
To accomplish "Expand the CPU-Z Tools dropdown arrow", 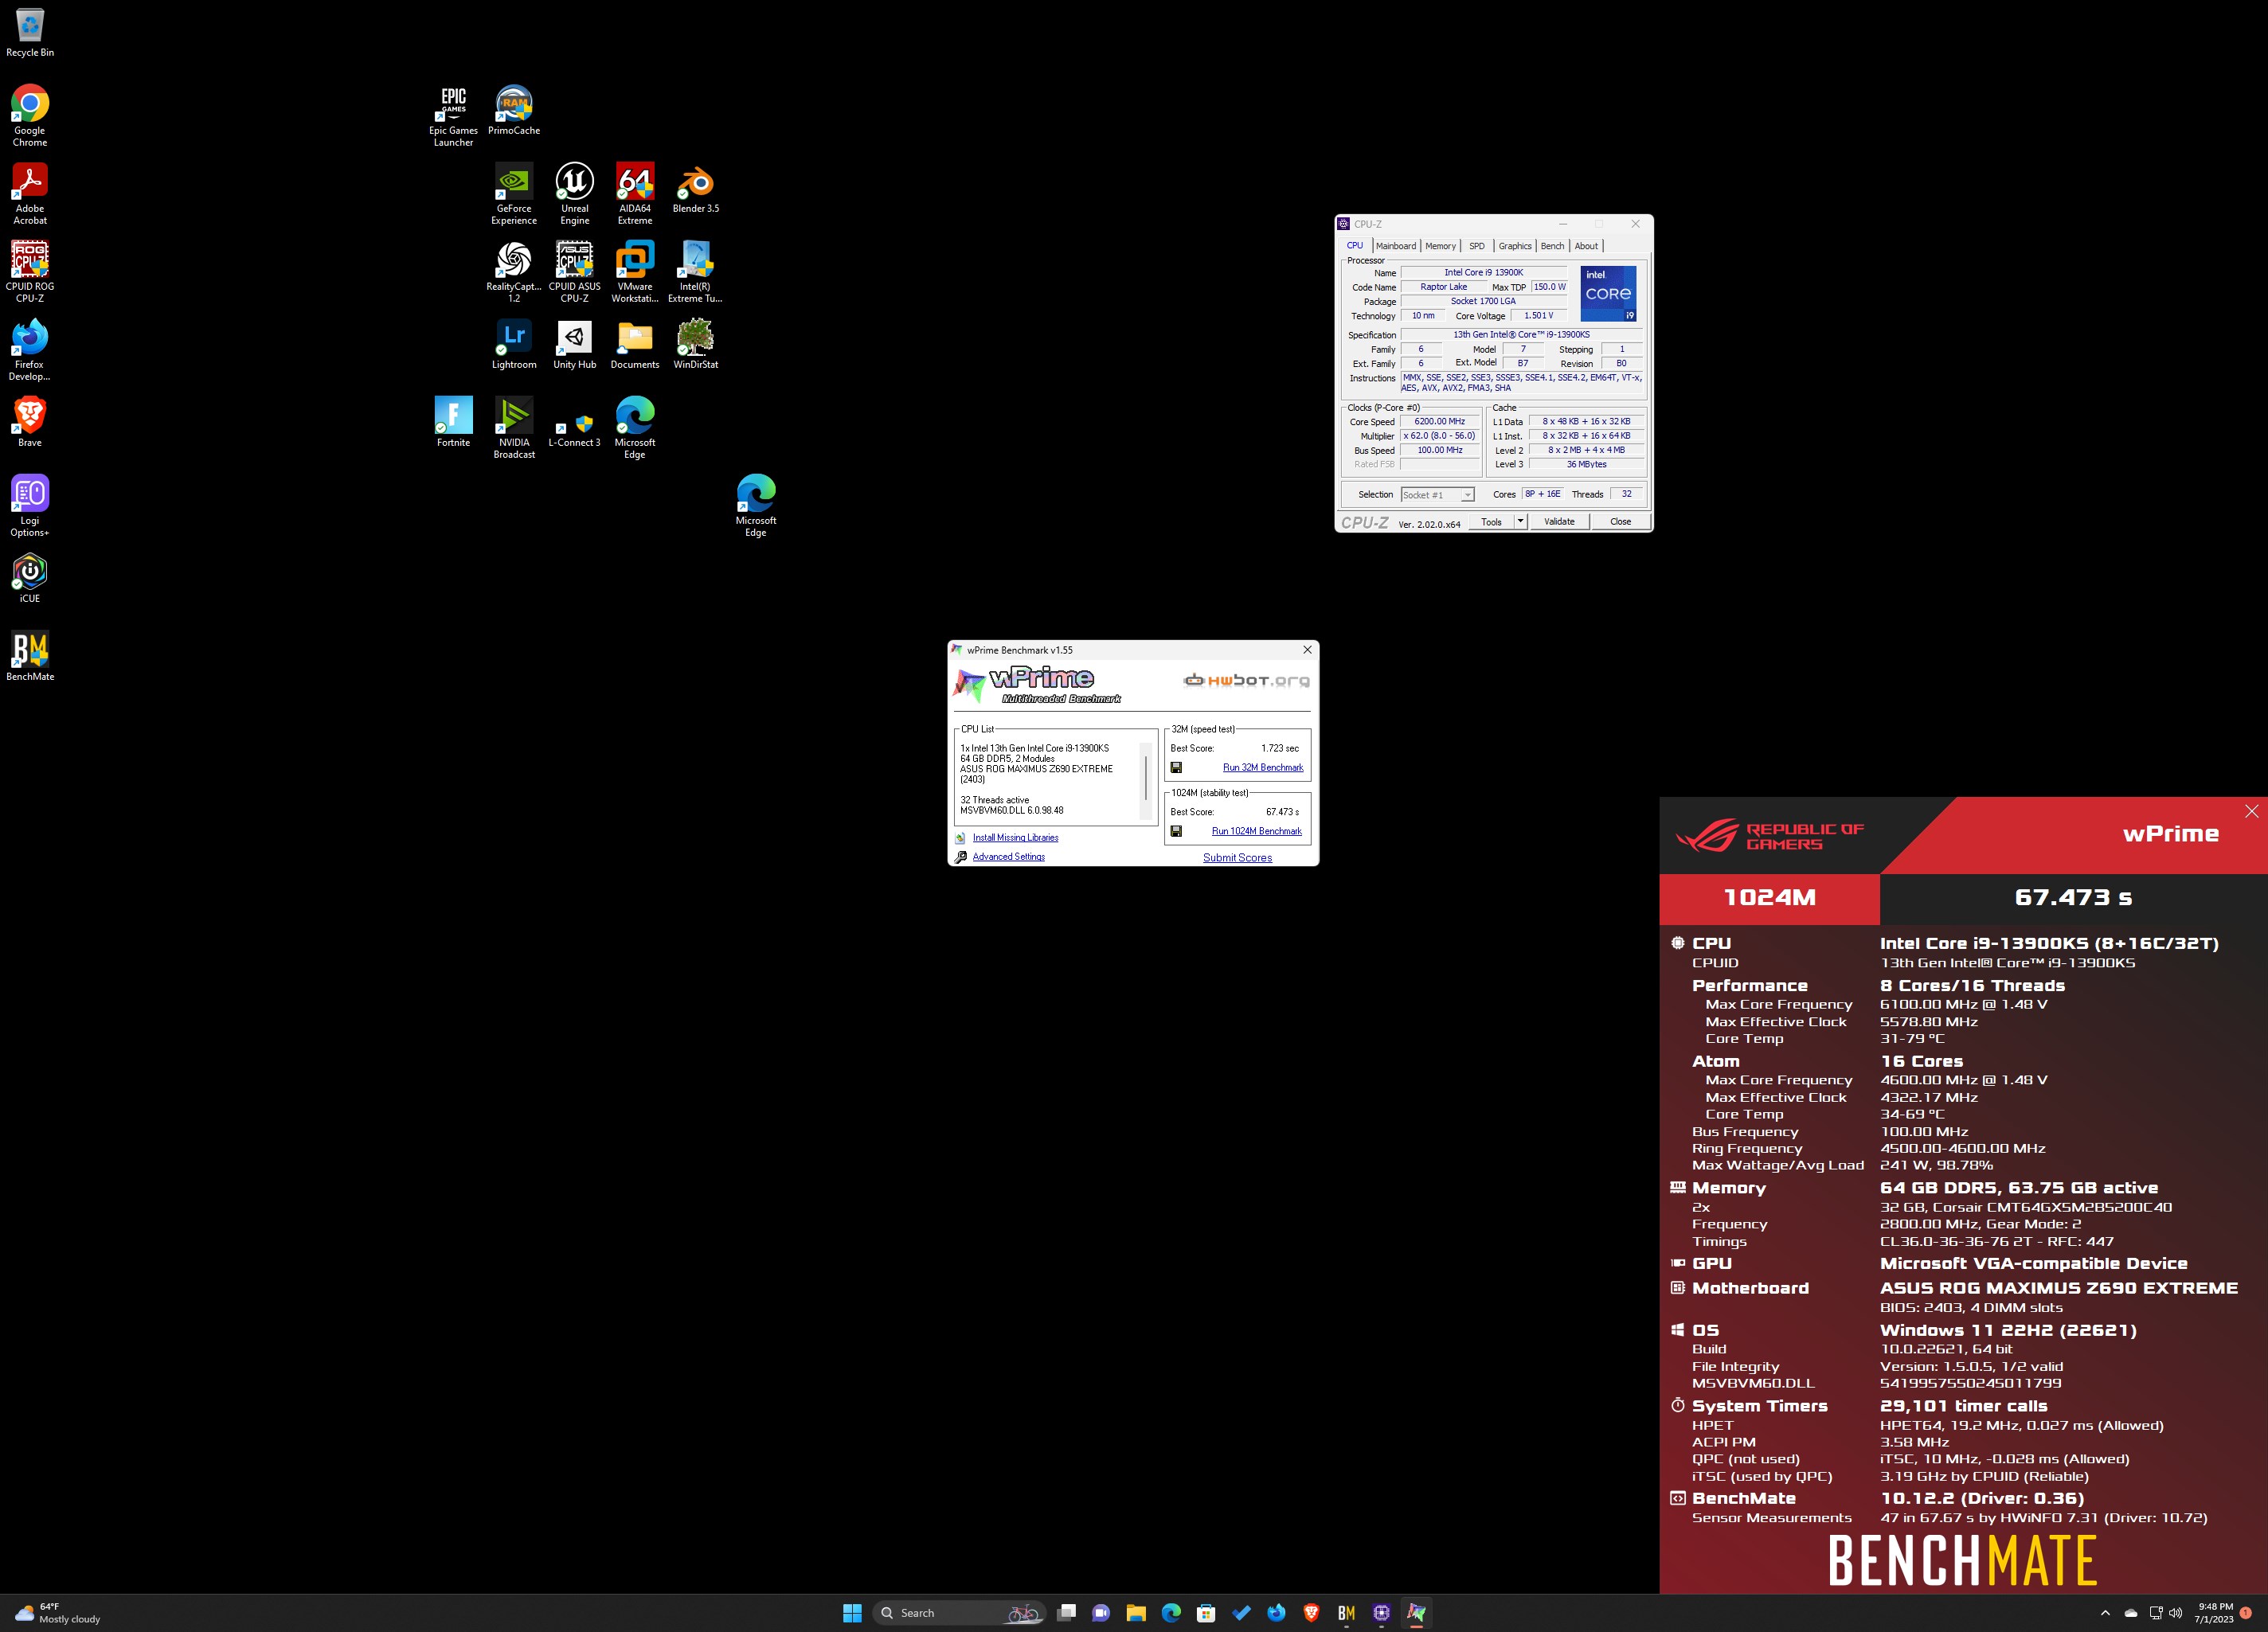I will click(1520, 521).
